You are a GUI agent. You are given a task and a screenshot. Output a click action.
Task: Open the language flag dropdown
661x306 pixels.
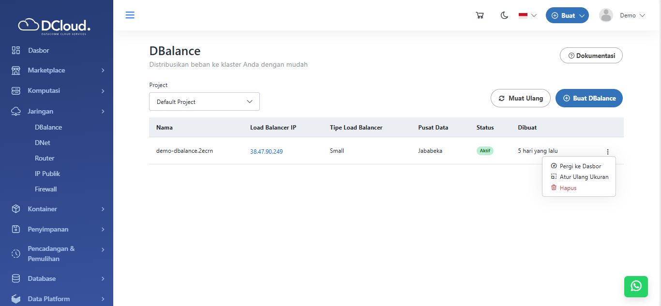(527, 15)
